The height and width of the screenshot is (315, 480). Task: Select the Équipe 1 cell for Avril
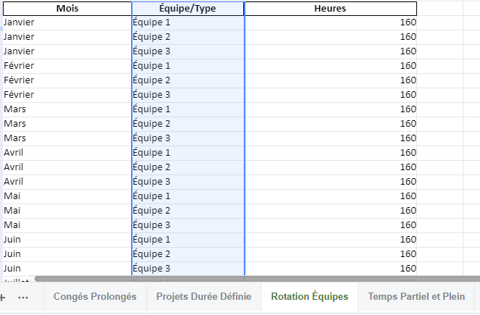(x=188, y=153)
